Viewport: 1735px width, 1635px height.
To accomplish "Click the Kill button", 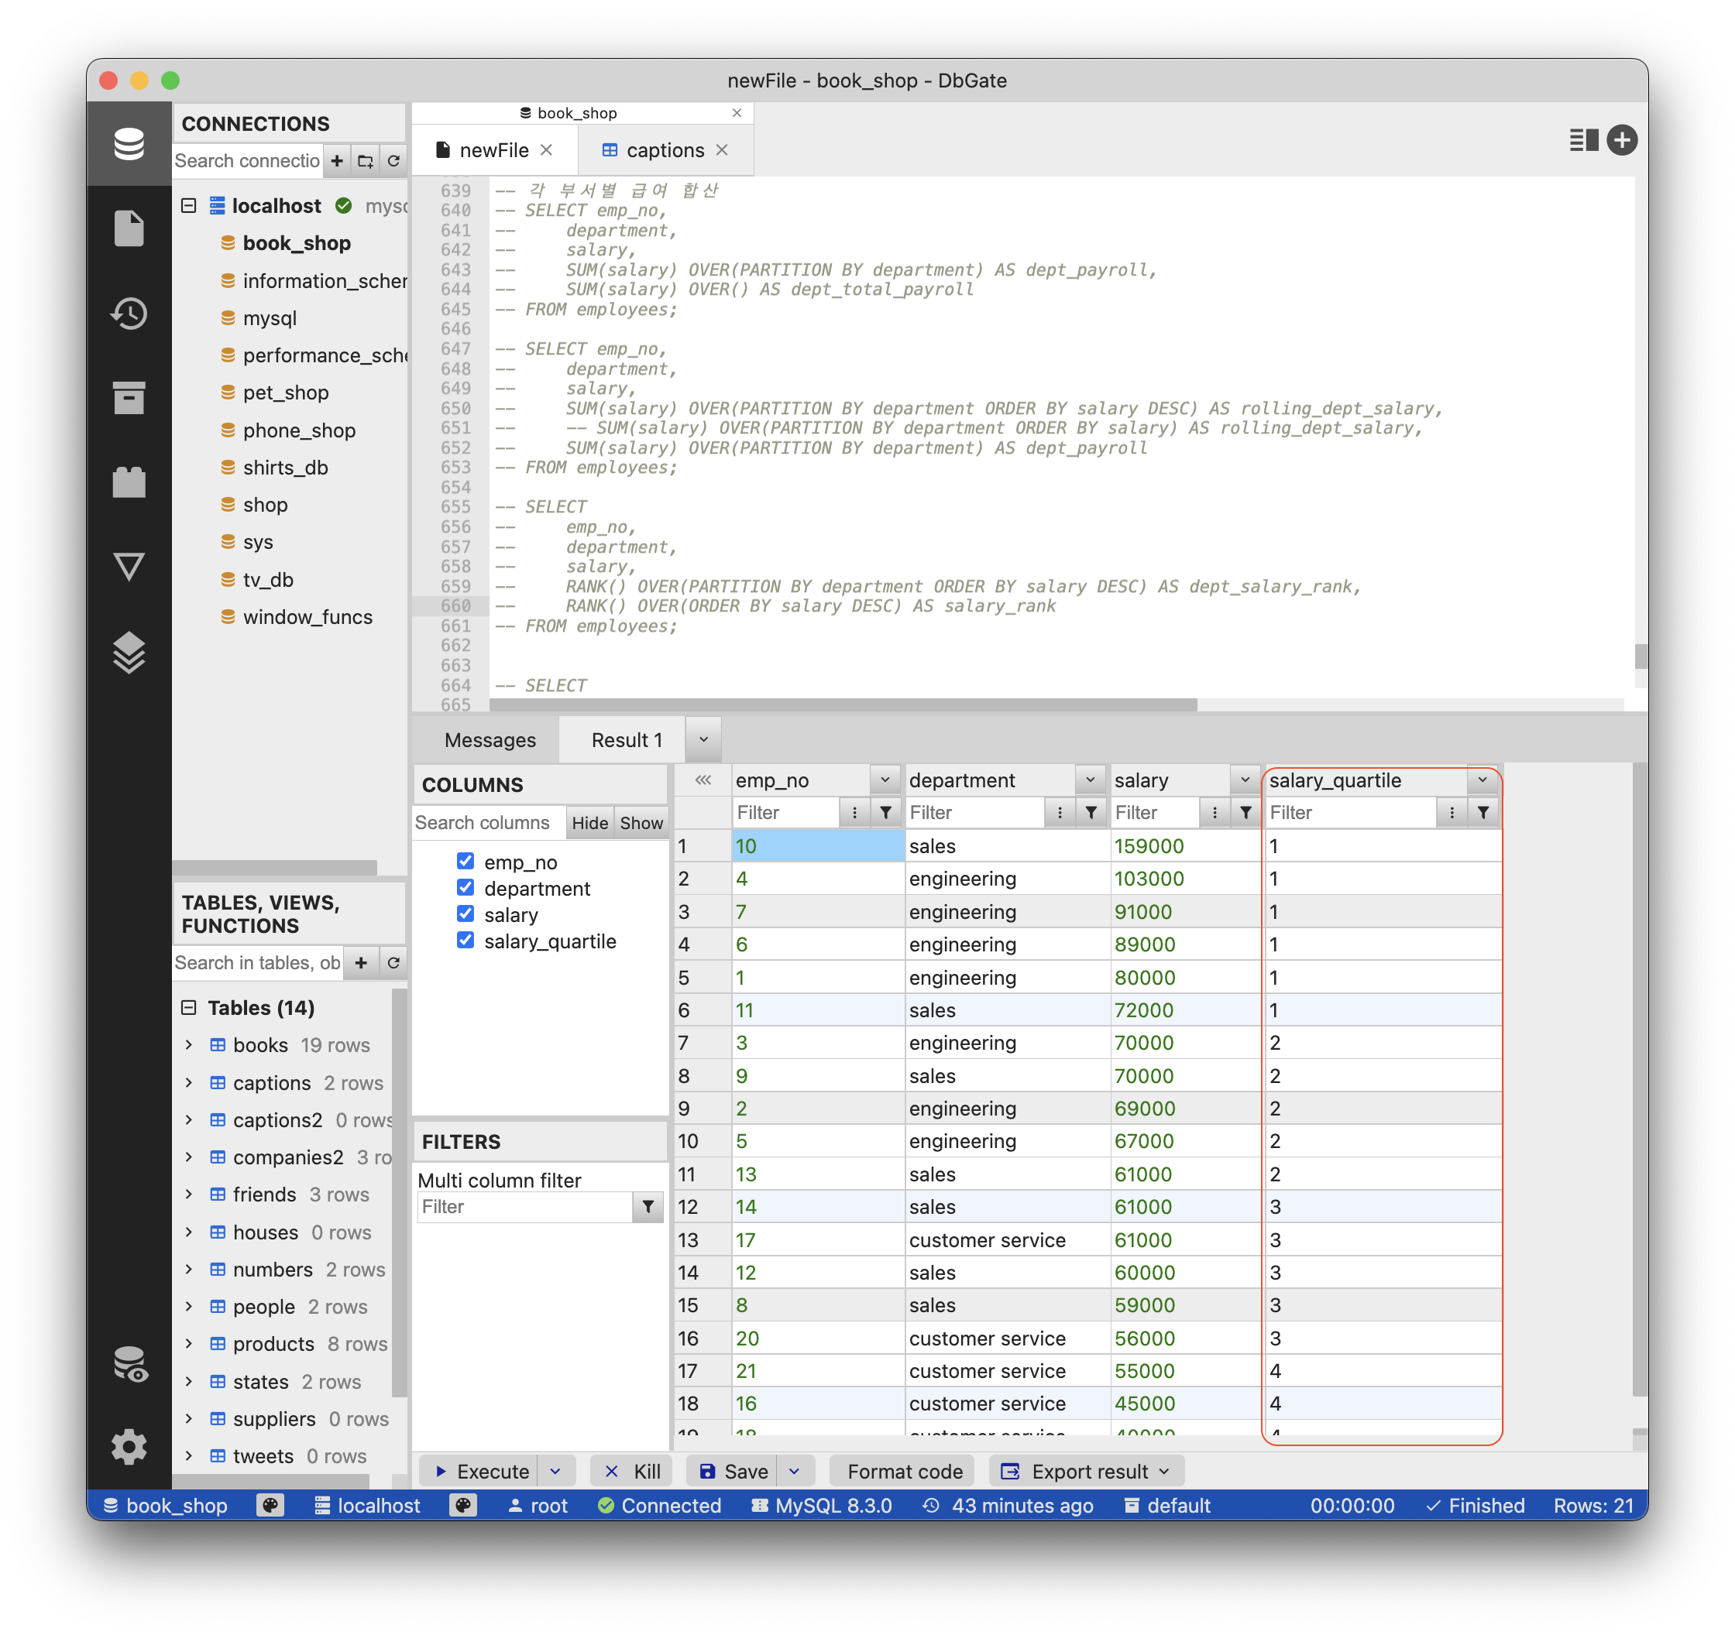I will tap(633, 1471).
